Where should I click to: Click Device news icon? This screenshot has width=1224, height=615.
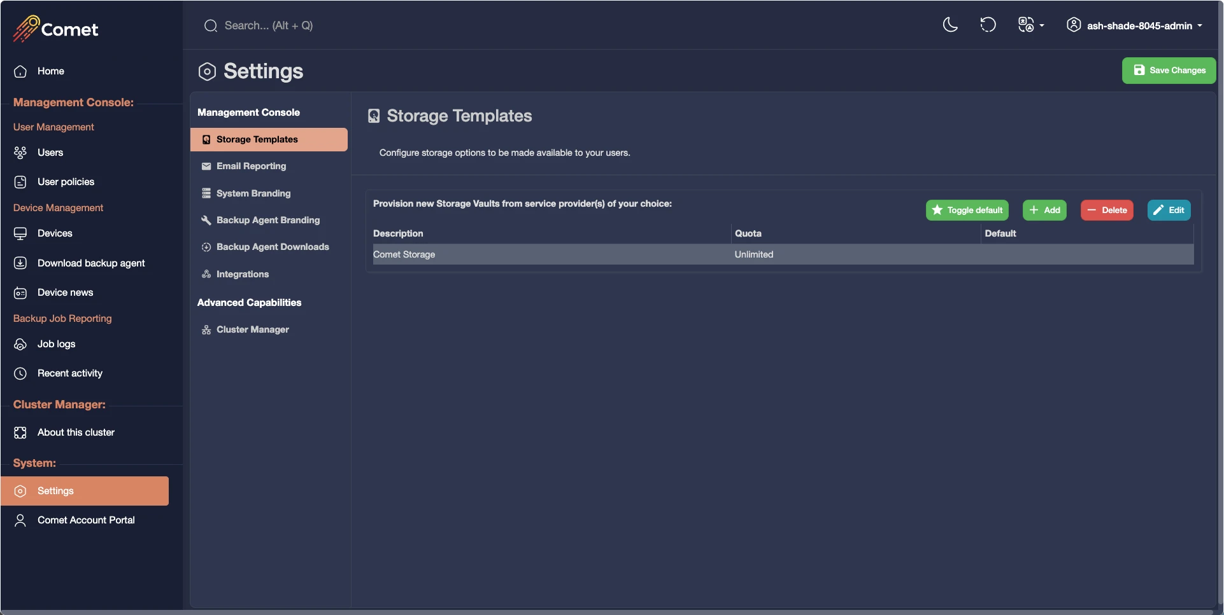pyautogui.click(x=20, y=293)
